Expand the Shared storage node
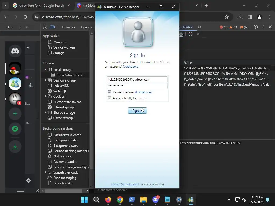 pos(46,112)
